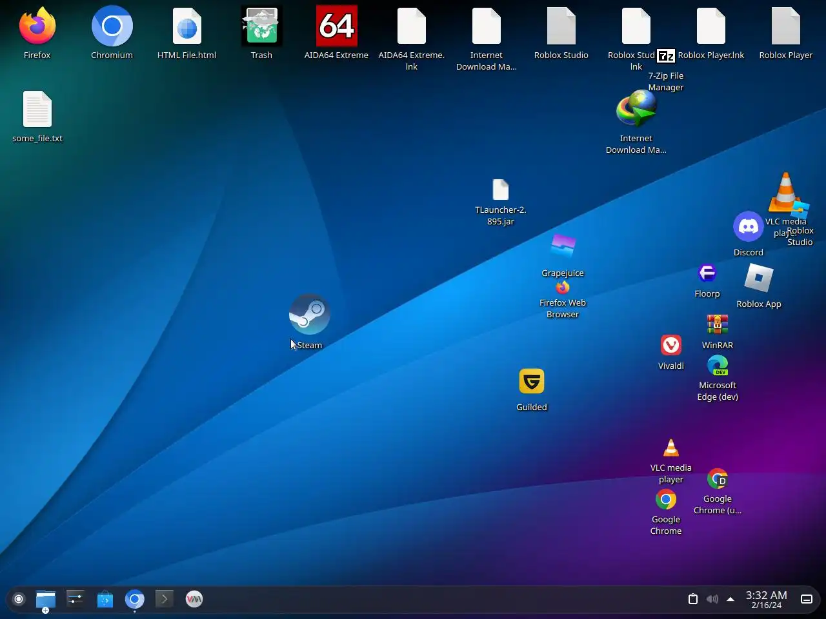The image size is (826, 619).
Task: Open System Settings from the taskbar
Action: point(76,599)
